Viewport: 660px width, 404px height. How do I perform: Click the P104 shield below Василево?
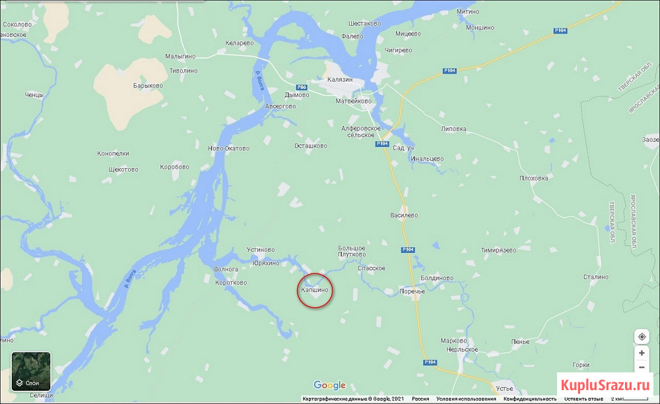408,250
